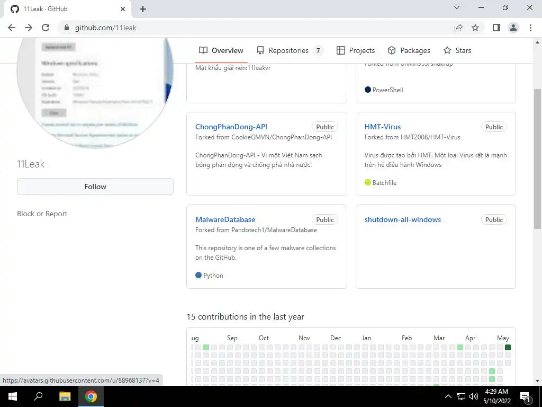
Task: Open the HMT2008/HMT-Virus fork source
Action: [430, 137]
